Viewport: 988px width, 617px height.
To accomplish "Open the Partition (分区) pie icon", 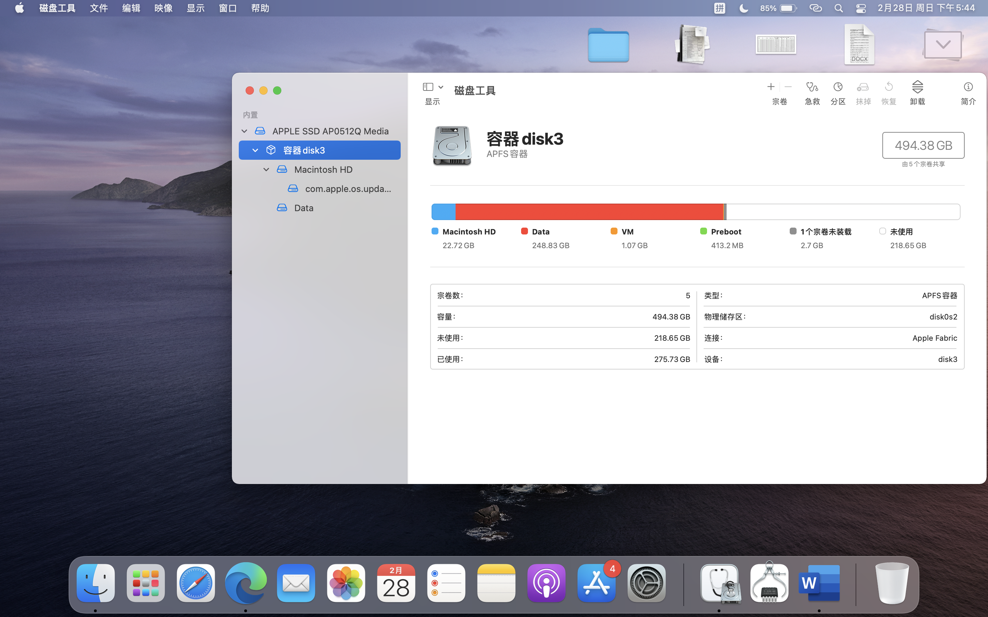I will tap(838, 87).
